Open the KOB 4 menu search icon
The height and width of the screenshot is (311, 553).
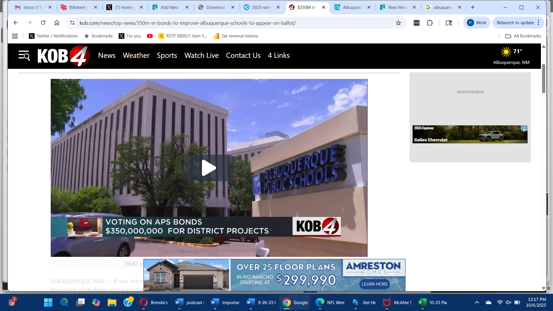point(24,56)
